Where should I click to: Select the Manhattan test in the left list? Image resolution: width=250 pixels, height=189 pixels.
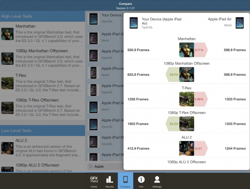[42, 34]
